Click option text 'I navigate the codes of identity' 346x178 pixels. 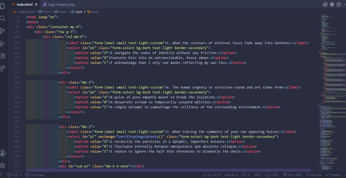[x=165, y=53]
